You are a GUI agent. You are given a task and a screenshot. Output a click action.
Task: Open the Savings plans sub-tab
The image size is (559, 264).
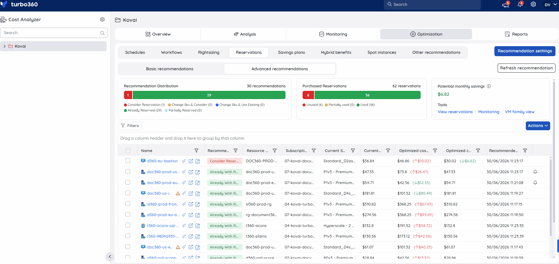coord(291,53)
